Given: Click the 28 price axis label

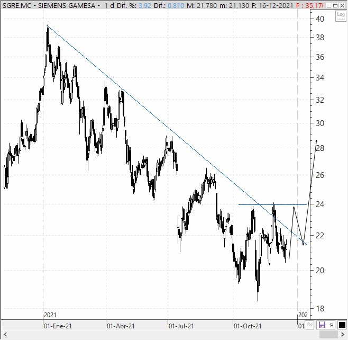Looking at the screenshot, I should [320, 148].
